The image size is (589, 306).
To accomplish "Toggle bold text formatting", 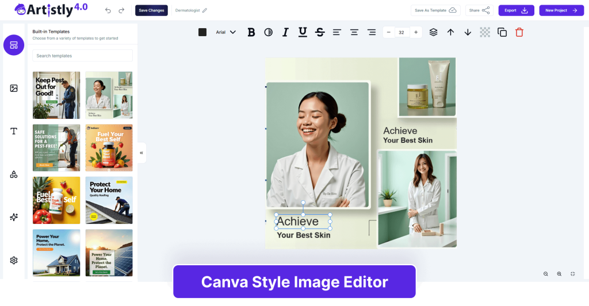I will [x=251, y=32].
